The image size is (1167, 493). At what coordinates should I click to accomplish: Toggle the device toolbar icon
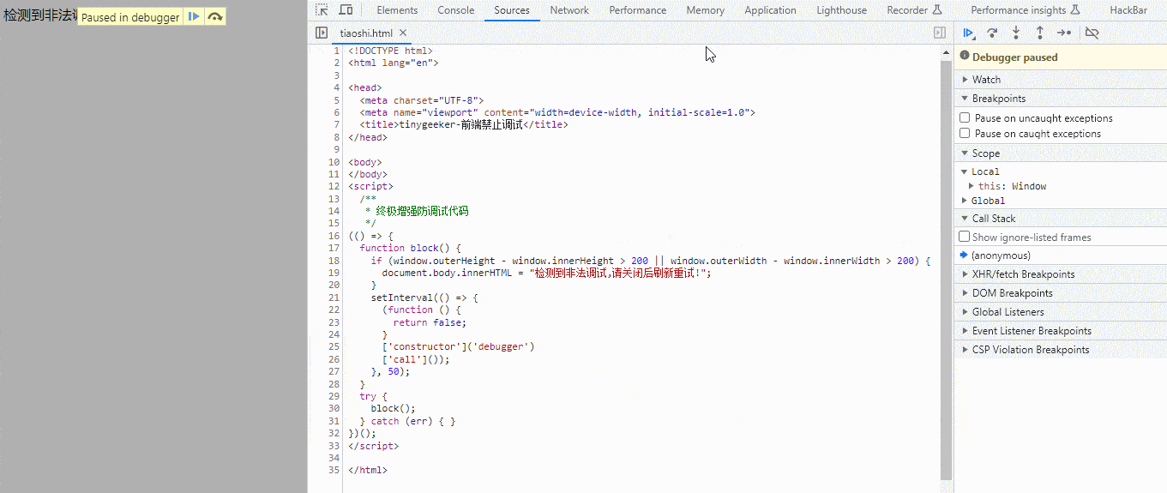[x=346, y=10]
